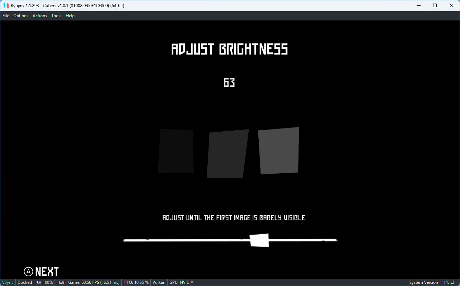Click the GPU: NVIDIA status indicator

pyautogui.click(x=181, y=282)
